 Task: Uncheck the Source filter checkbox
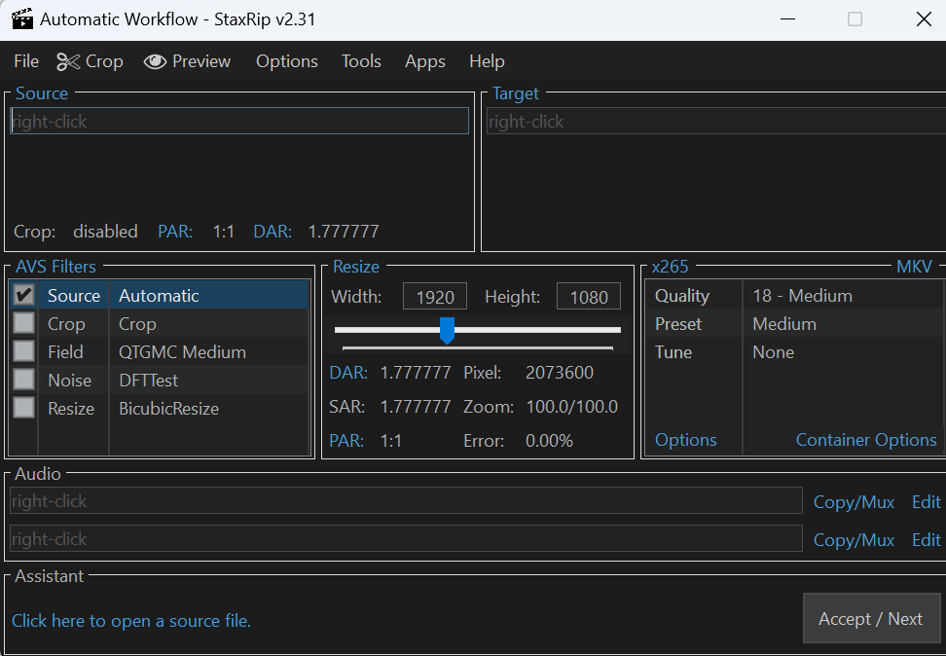[x=24, y=296]
